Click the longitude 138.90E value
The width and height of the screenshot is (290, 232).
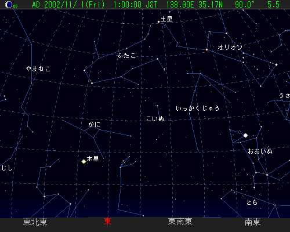click(x=180, y=5)
